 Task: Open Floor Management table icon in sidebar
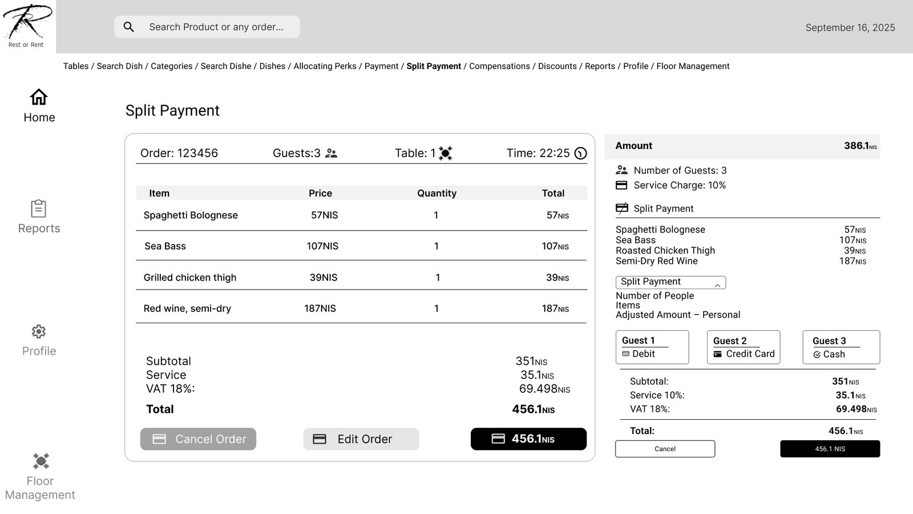[41, 461]
